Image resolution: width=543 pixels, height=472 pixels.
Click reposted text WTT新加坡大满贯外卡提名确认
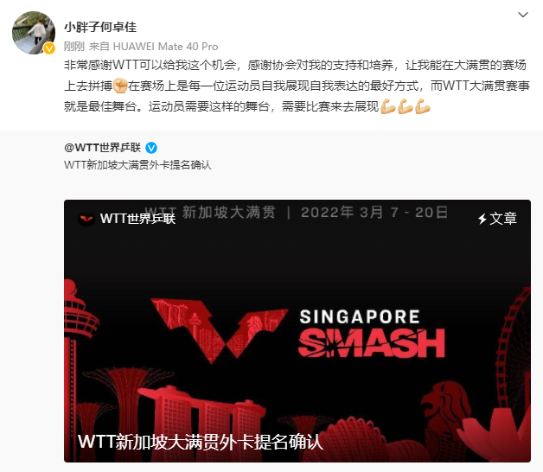click(137, 165)
